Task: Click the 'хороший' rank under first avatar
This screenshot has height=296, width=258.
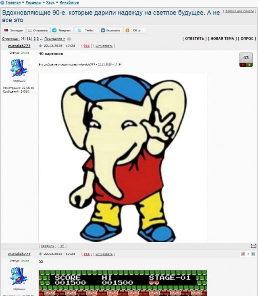Action: pyautogui.click(x=19, y=81)
